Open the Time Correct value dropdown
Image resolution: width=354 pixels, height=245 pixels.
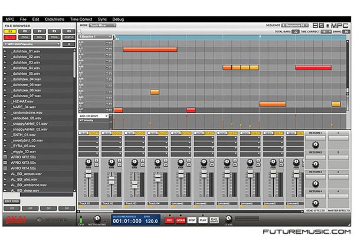[x=326, y=32]
